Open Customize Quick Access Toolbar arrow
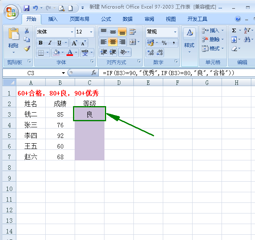This screenshot has width=255, height=240. pos(82,8)
